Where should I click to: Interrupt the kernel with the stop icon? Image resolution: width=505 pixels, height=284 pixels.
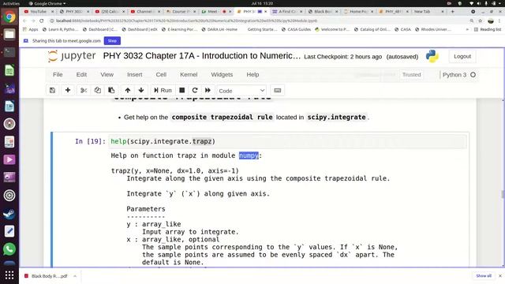(x=182, y=91)
